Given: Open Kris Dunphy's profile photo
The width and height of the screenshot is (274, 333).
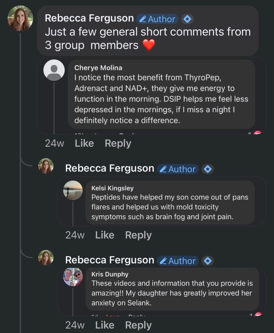Looking at the screenshot, I should [73, 277].
